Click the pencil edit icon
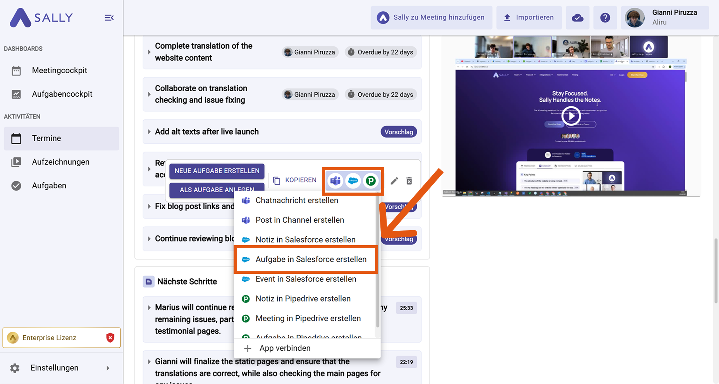 [x=394, y=181]
